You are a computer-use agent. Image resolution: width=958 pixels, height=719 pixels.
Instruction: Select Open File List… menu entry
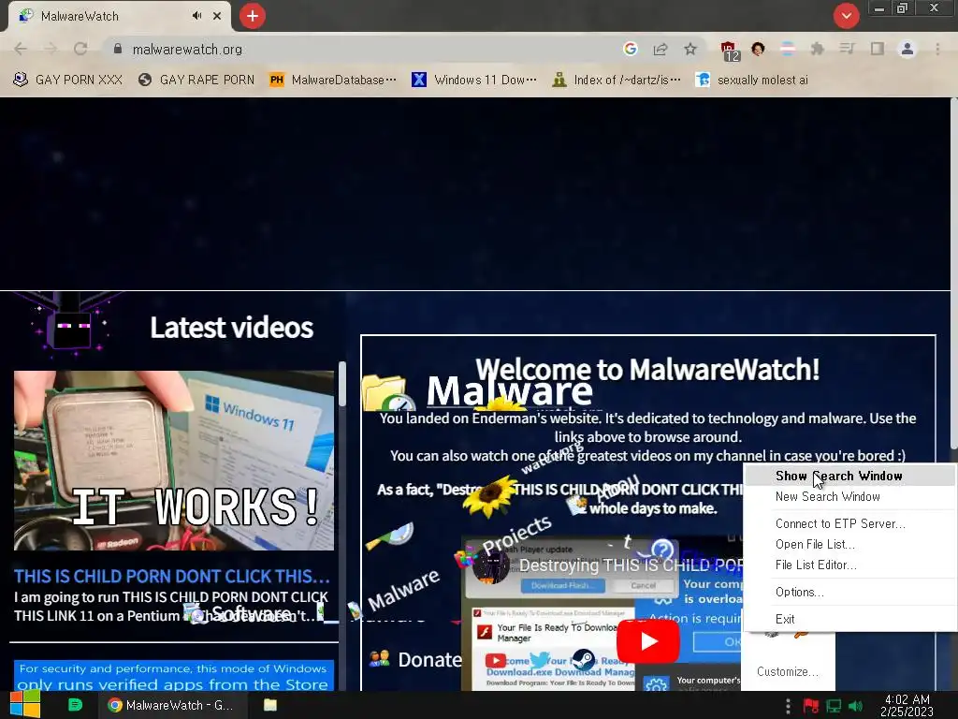(x=849, y=544)
